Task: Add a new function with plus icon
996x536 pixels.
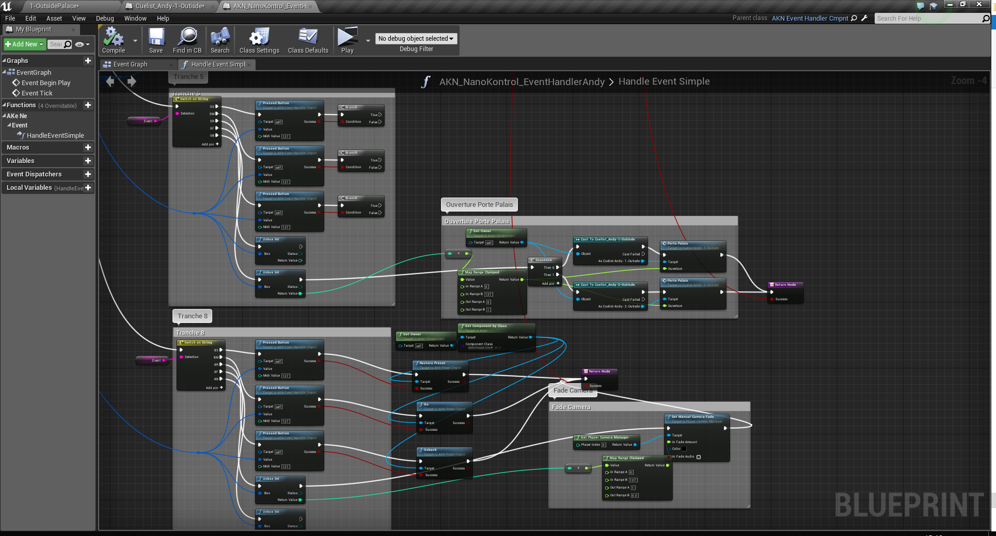Action: [x=88, y=105]
